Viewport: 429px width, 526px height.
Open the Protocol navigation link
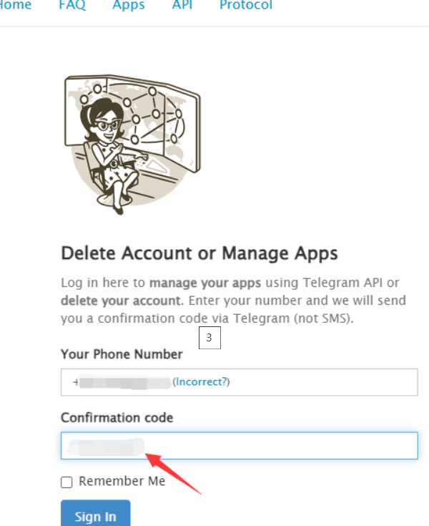tap(245, 6)
